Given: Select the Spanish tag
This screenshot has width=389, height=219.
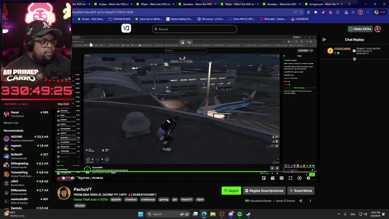Looking at the screenshot, I should click(x=116, y=200).
